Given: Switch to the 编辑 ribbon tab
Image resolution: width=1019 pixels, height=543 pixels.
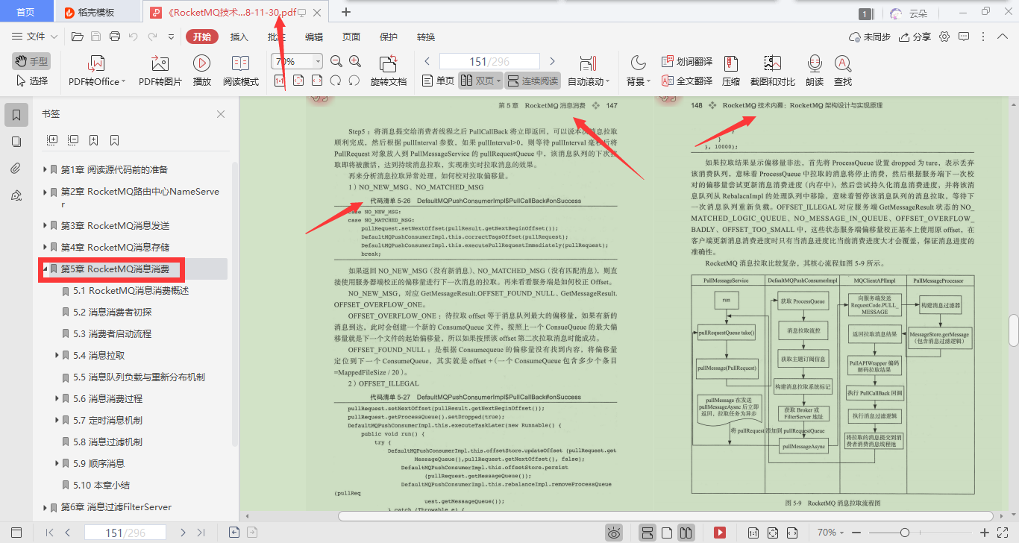Looking at the screenshot, I should (x=314, y=37).
